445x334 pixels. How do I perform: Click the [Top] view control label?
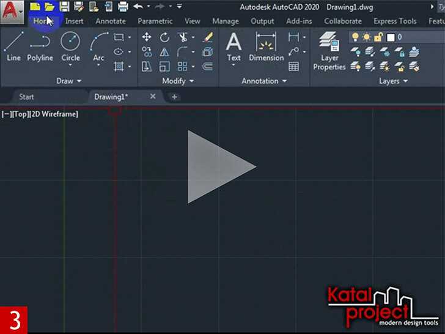coord(20,114)
